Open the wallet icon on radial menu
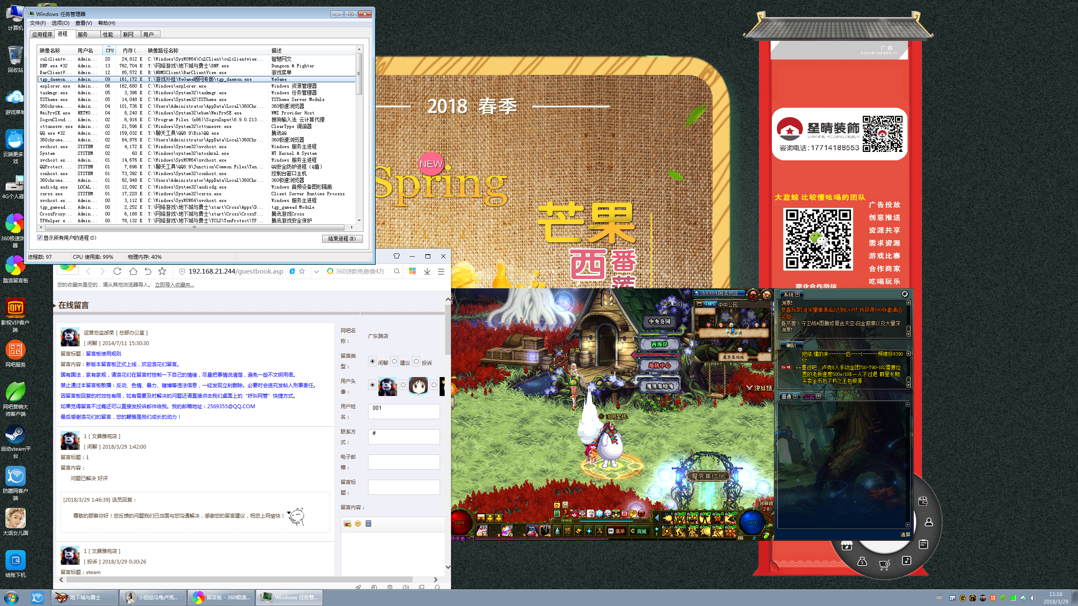Image resolution: width=1078 pixels, height=606 pixels. pos(923,501)
